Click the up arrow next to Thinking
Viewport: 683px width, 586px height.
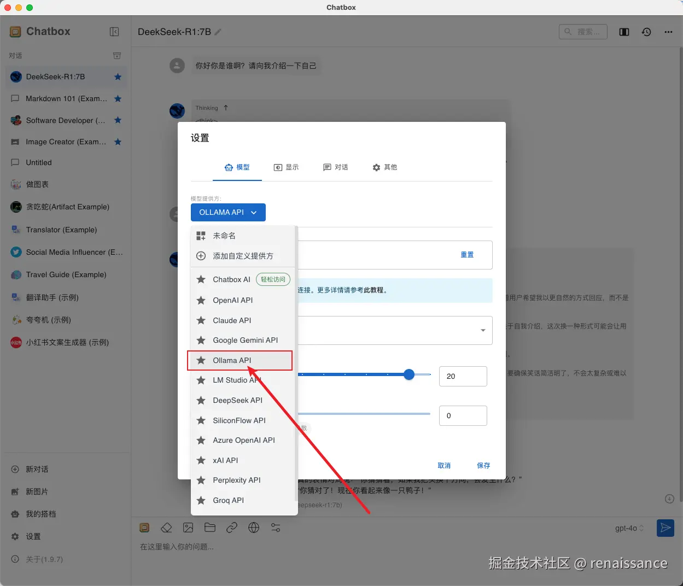(x=226, y=108)
